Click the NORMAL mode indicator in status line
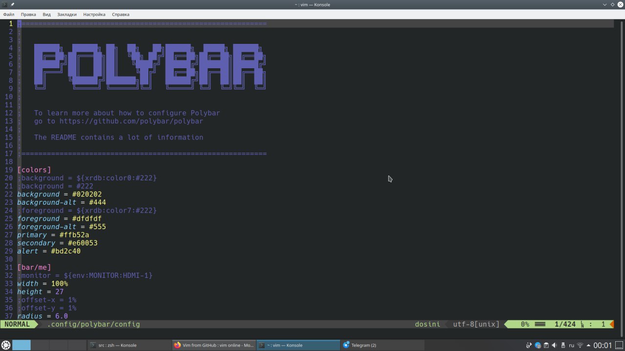This screenshot has height=351, width=625. pyautogui.click(x=17, y=324)
